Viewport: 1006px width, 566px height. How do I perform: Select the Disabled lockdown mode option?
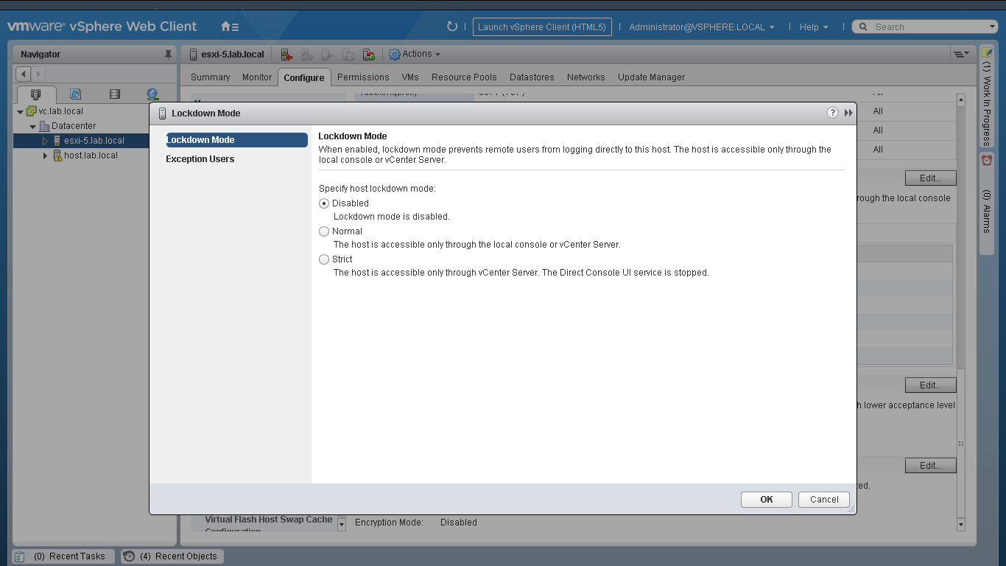pos(324,203)
